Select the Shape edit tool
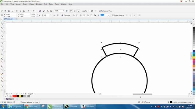This screenshot has width=195, height=109. 2,24
